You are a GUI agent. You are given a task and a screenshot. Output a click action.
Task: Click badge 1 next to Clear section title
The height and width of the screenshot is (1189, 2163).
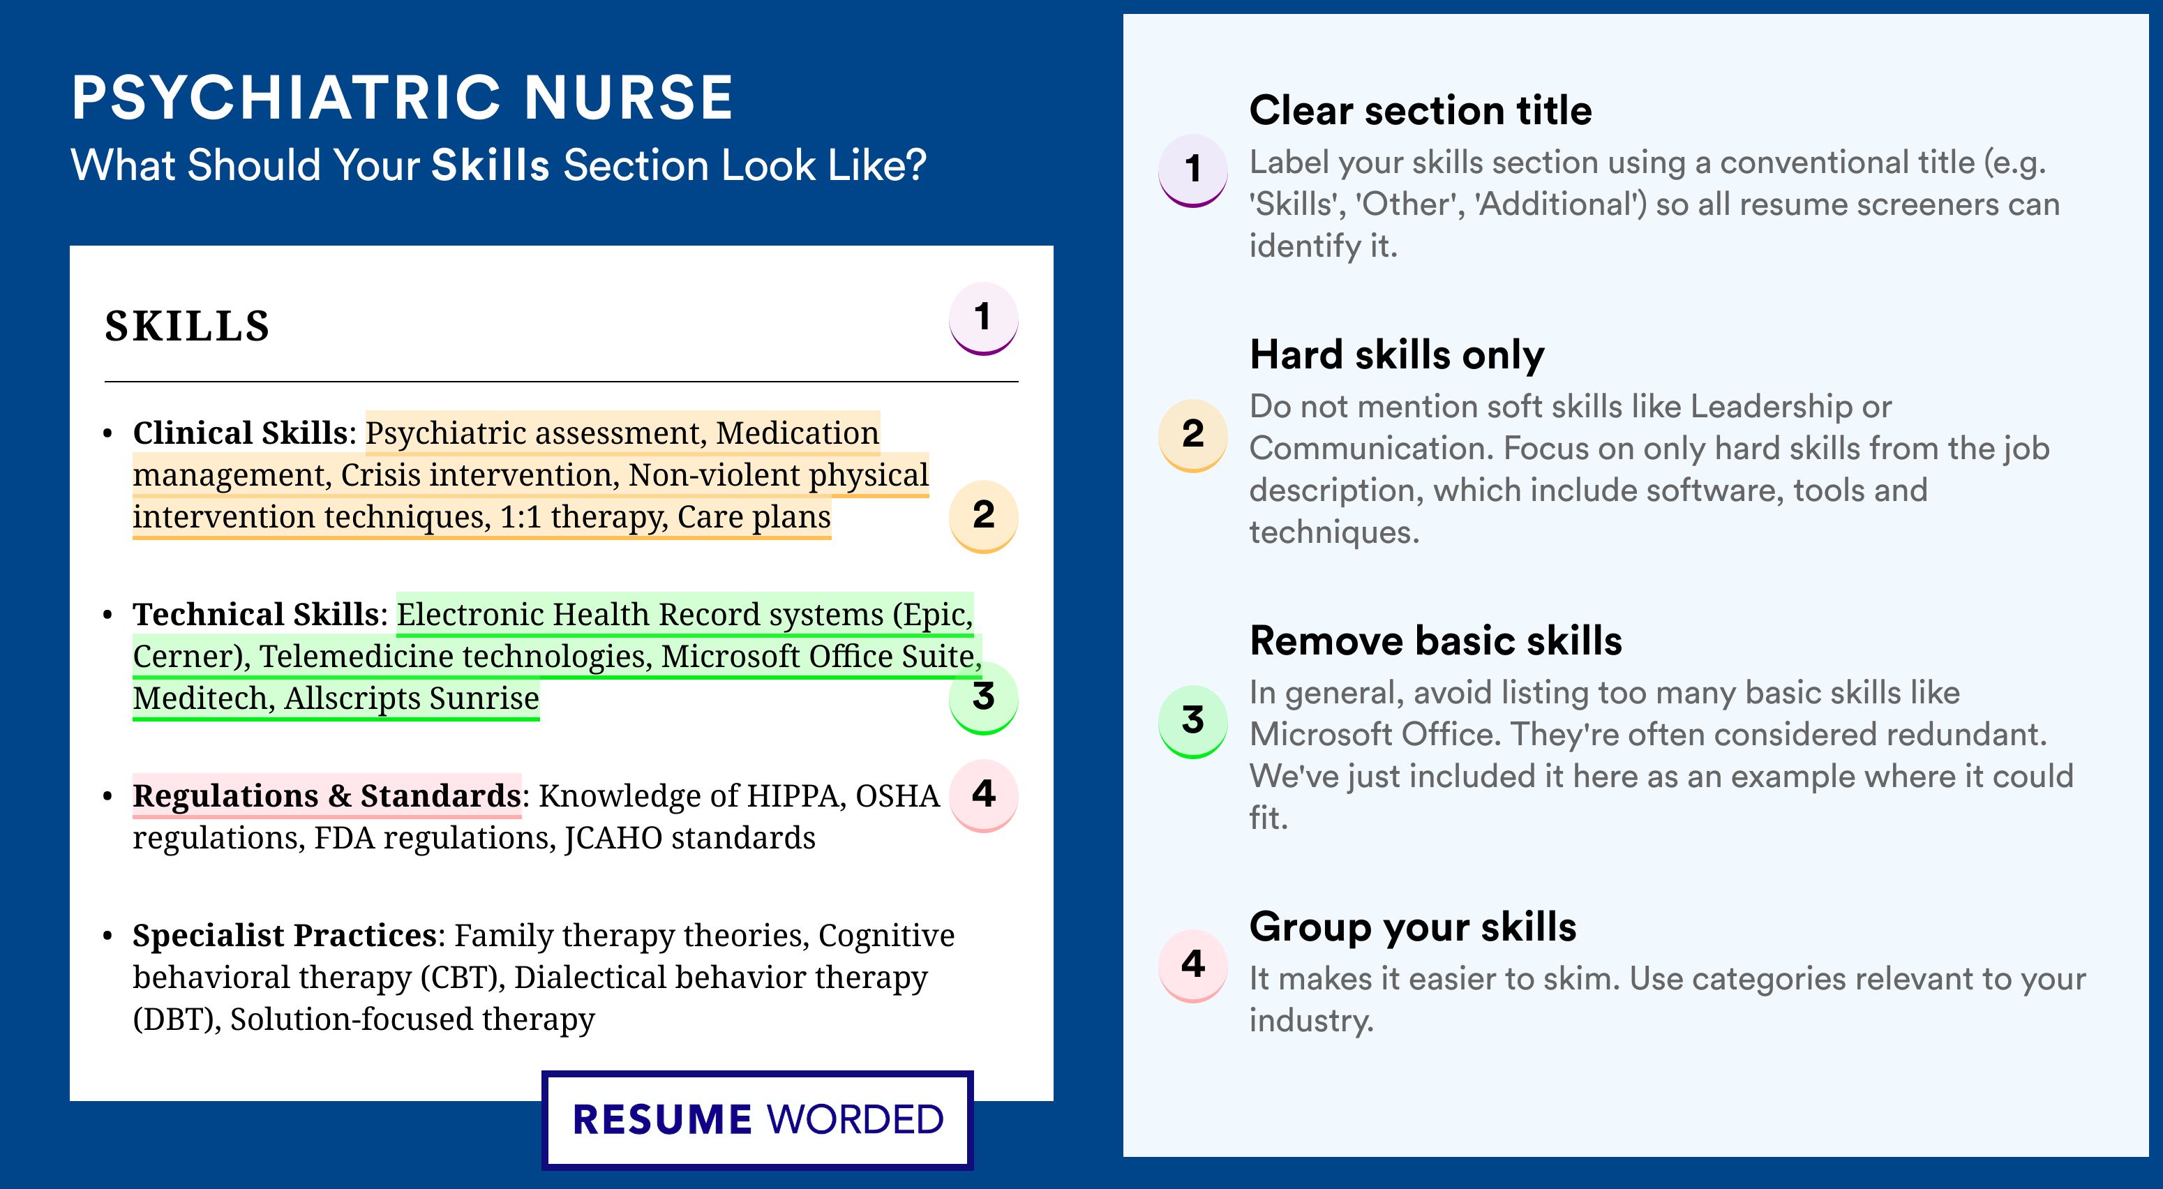point(1192,170)
